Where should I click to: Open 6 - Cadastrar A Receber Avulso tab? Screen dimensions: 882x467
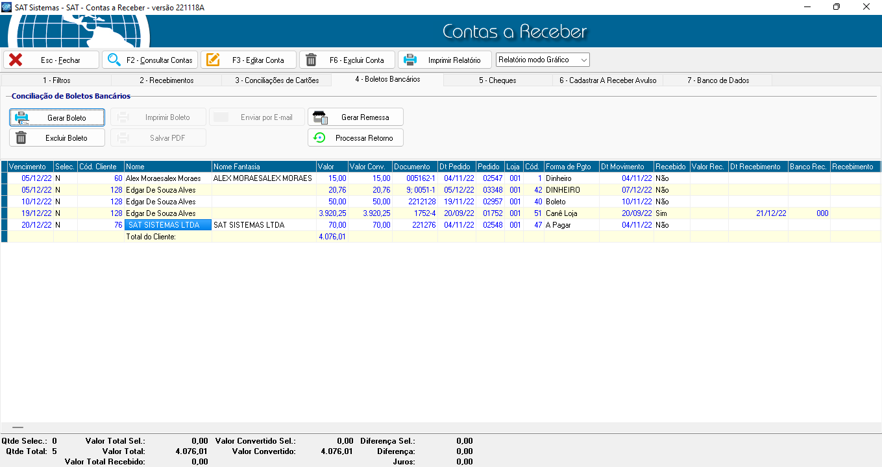tap(607, 80)
